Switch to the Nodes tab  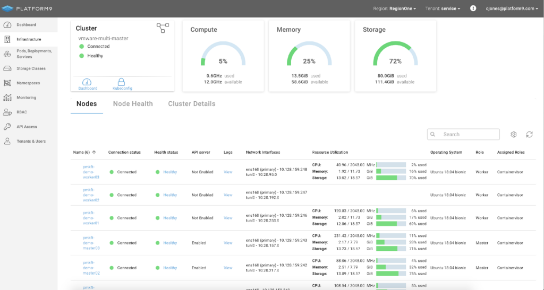tap(87, 104)
